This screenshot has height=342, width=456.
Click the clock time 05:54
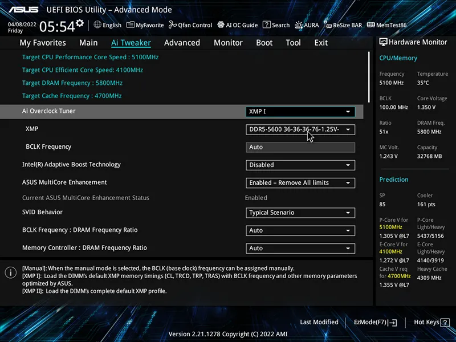coord(57,27)
